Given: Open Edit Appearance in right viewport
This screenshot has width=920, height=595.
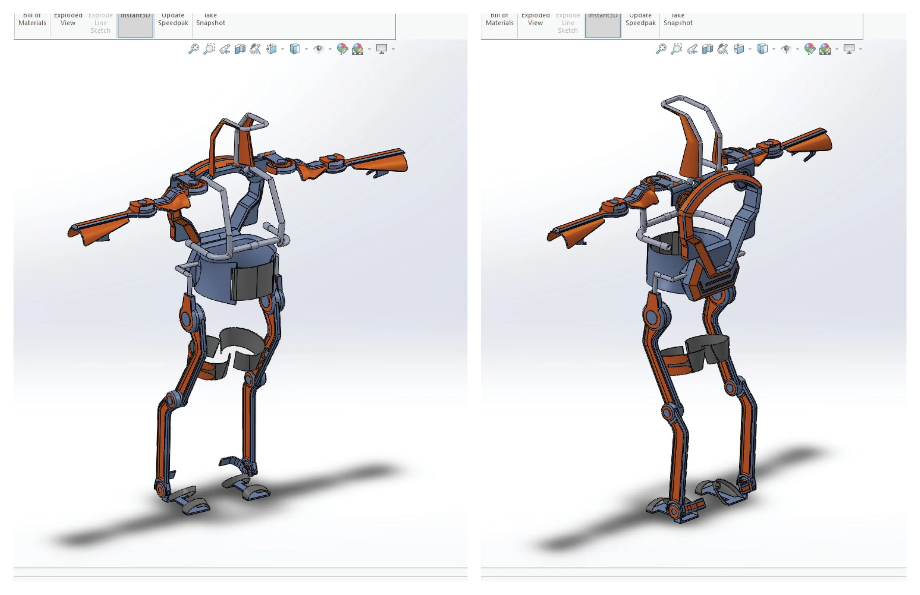Looking at the screenshot, I should pos(809,49).
